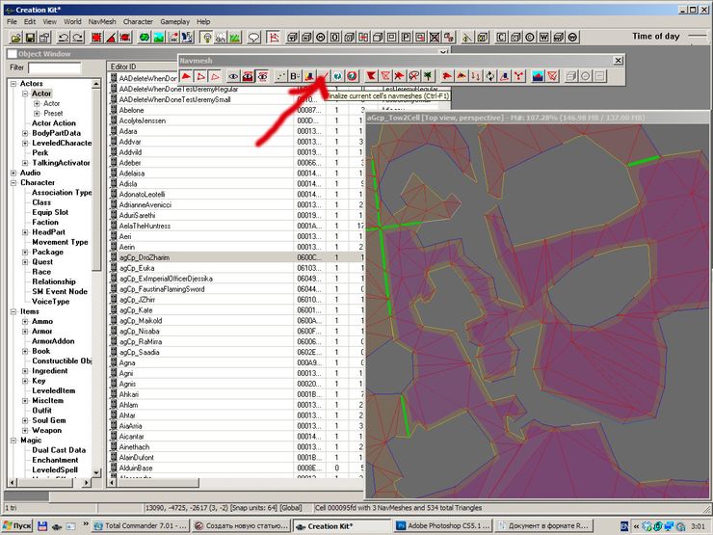This screenshot has width=713, height=535.
Task: Expand the BodyPartData tree node
Action: 24,133
